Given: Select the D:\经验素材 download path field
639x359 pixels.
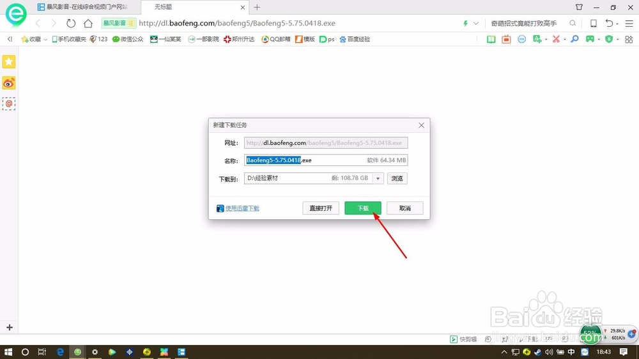Looking at the screenshot, I should coord(308,178).
